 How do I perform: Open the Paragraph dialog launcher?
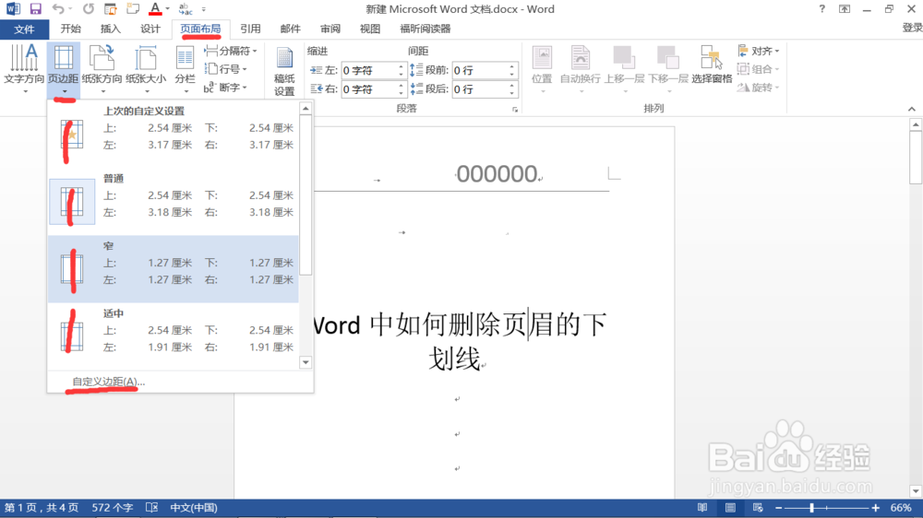coord(515,110)
